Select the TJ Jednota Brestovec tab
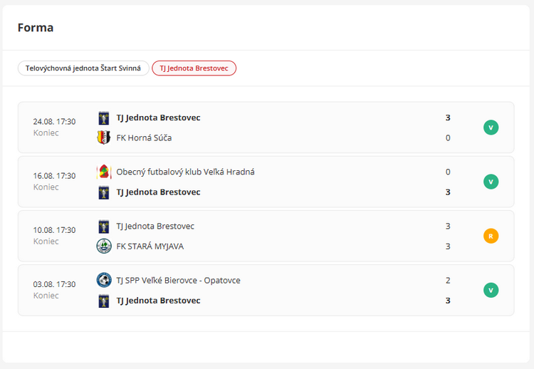This screenshot has width=534, height=369. pyautogui.click(x=194, y=68)
